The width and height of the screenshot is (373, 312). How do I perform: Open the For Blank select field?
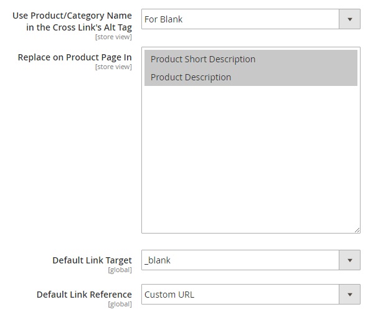(251, 19)
